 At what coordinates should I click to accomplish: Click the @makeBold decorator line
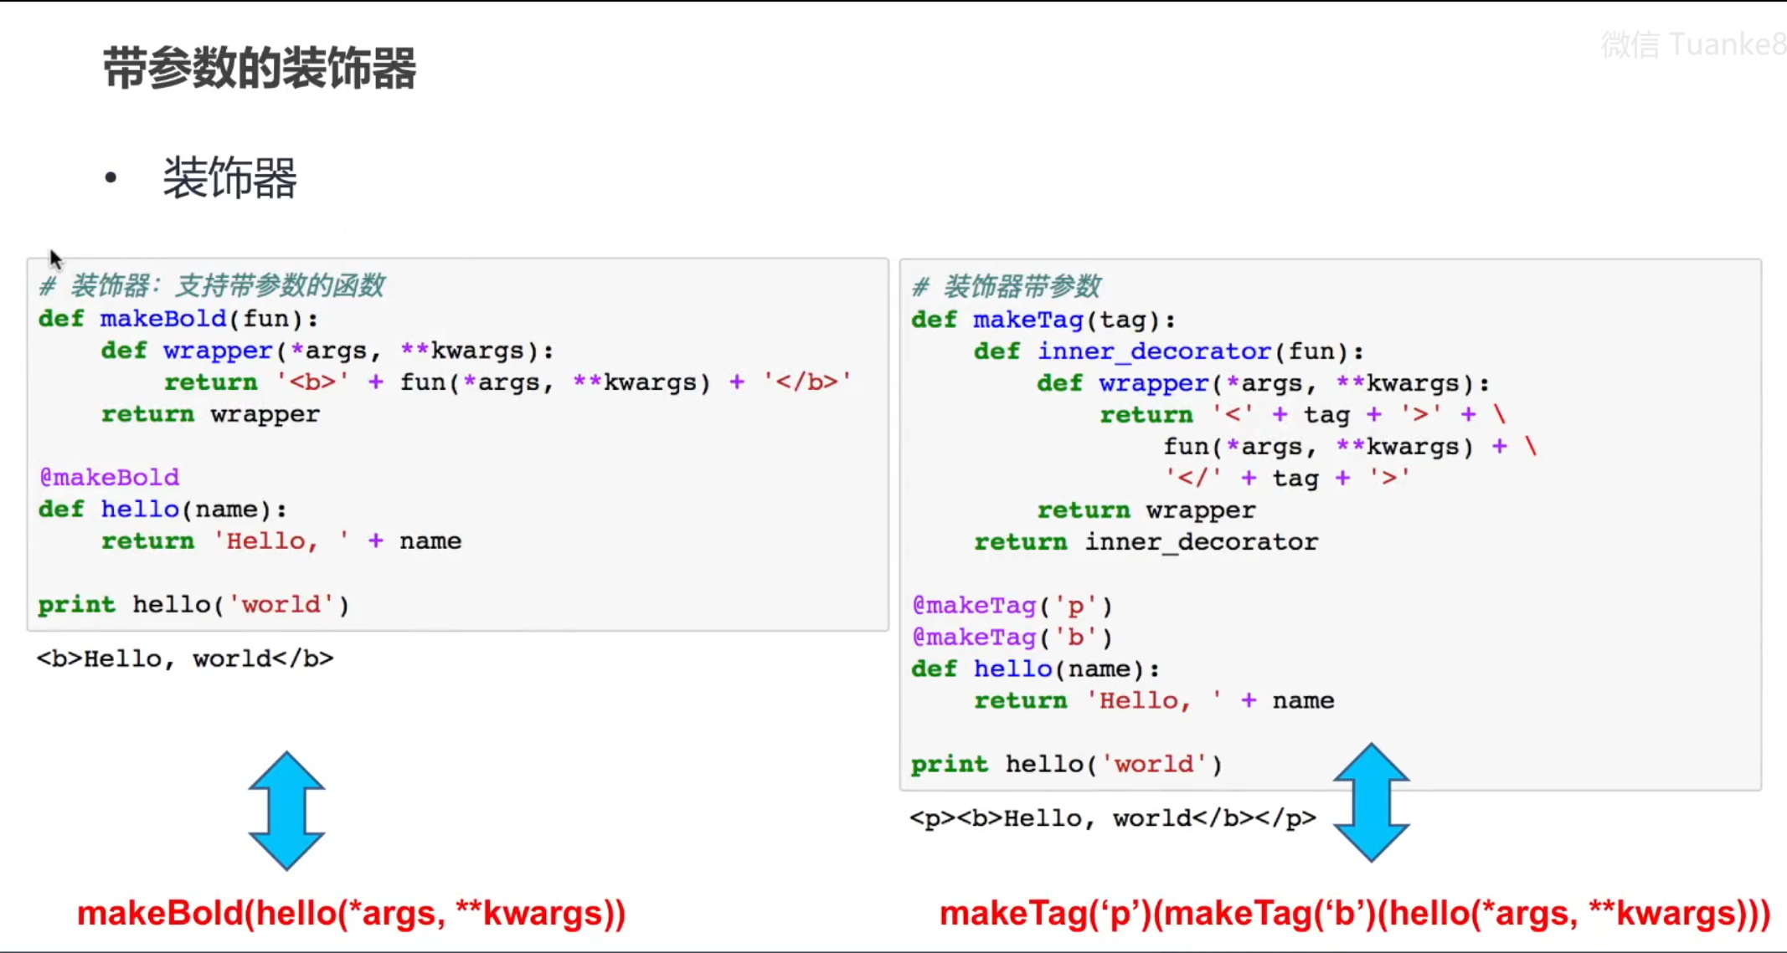[x=110, y=477]
